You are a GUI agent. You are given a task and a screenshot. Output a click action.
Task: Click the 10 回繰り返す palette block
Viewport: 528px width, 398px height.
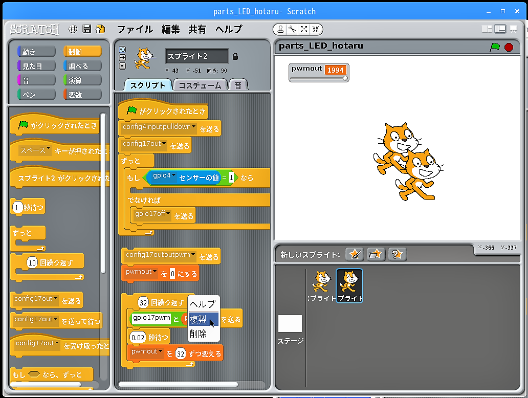tap(47, 266)
